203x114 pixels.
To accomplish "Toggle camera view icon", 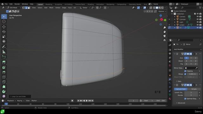I will point(164,36).
